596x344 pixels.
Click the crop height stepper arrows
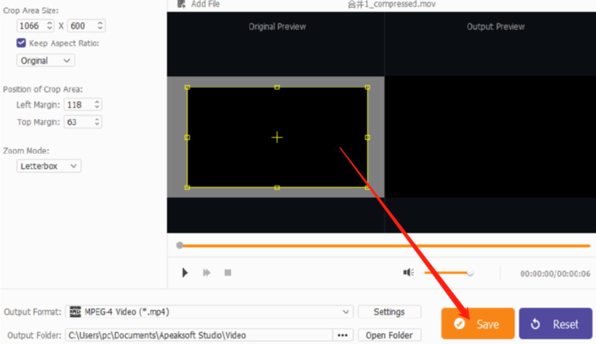100,26
